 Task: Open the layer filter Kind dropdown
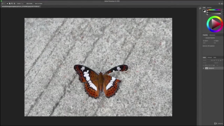coord(207,60)
